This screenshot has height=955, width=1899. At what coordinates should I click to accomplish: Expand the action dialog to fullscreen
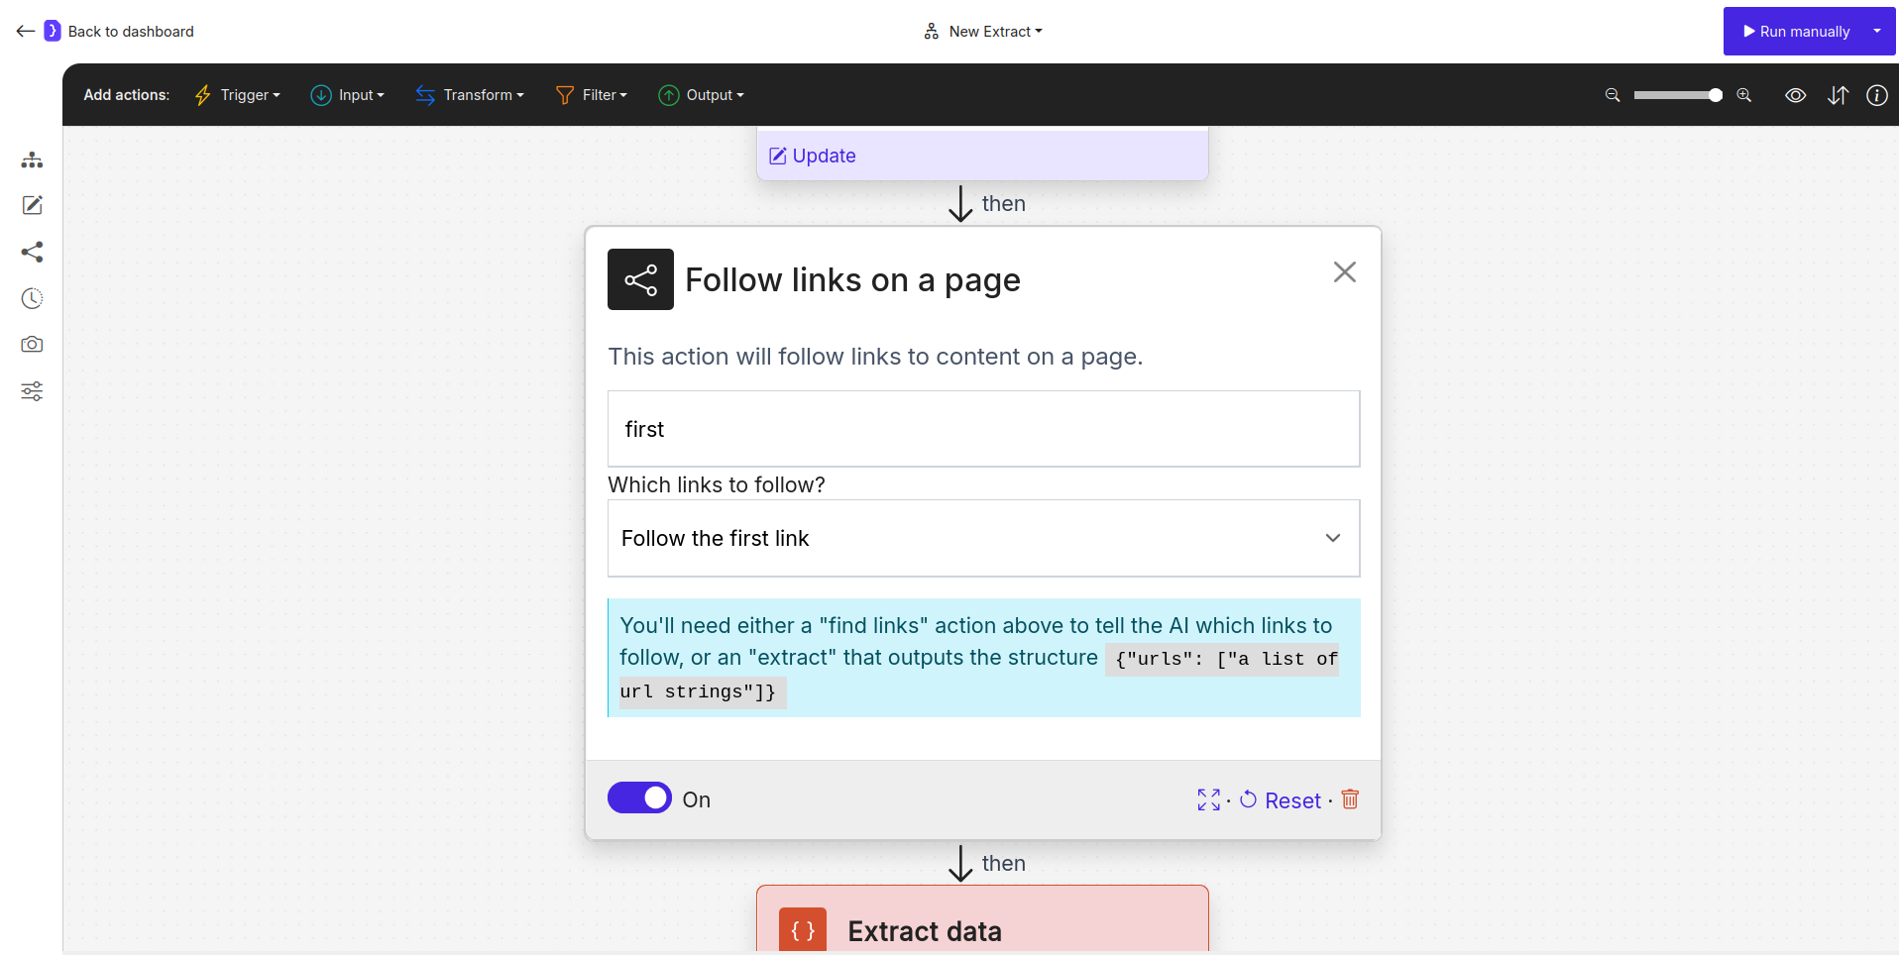[x=1209, y=799]
